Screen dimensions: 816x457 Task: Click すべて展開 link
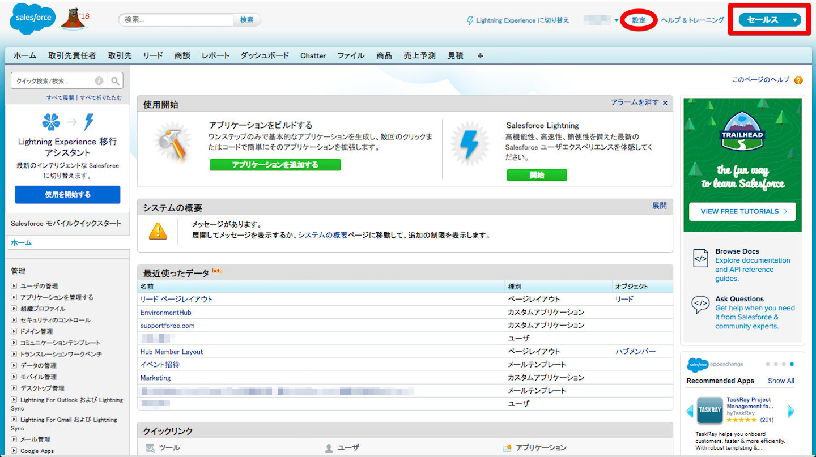60,98
